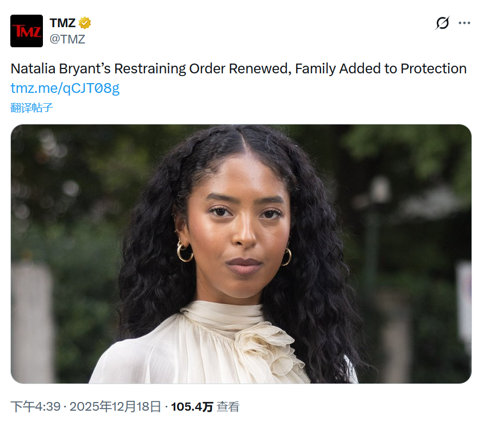Click the 下午4:39 timestamp

pyautogui.click(x=35, y=406)
